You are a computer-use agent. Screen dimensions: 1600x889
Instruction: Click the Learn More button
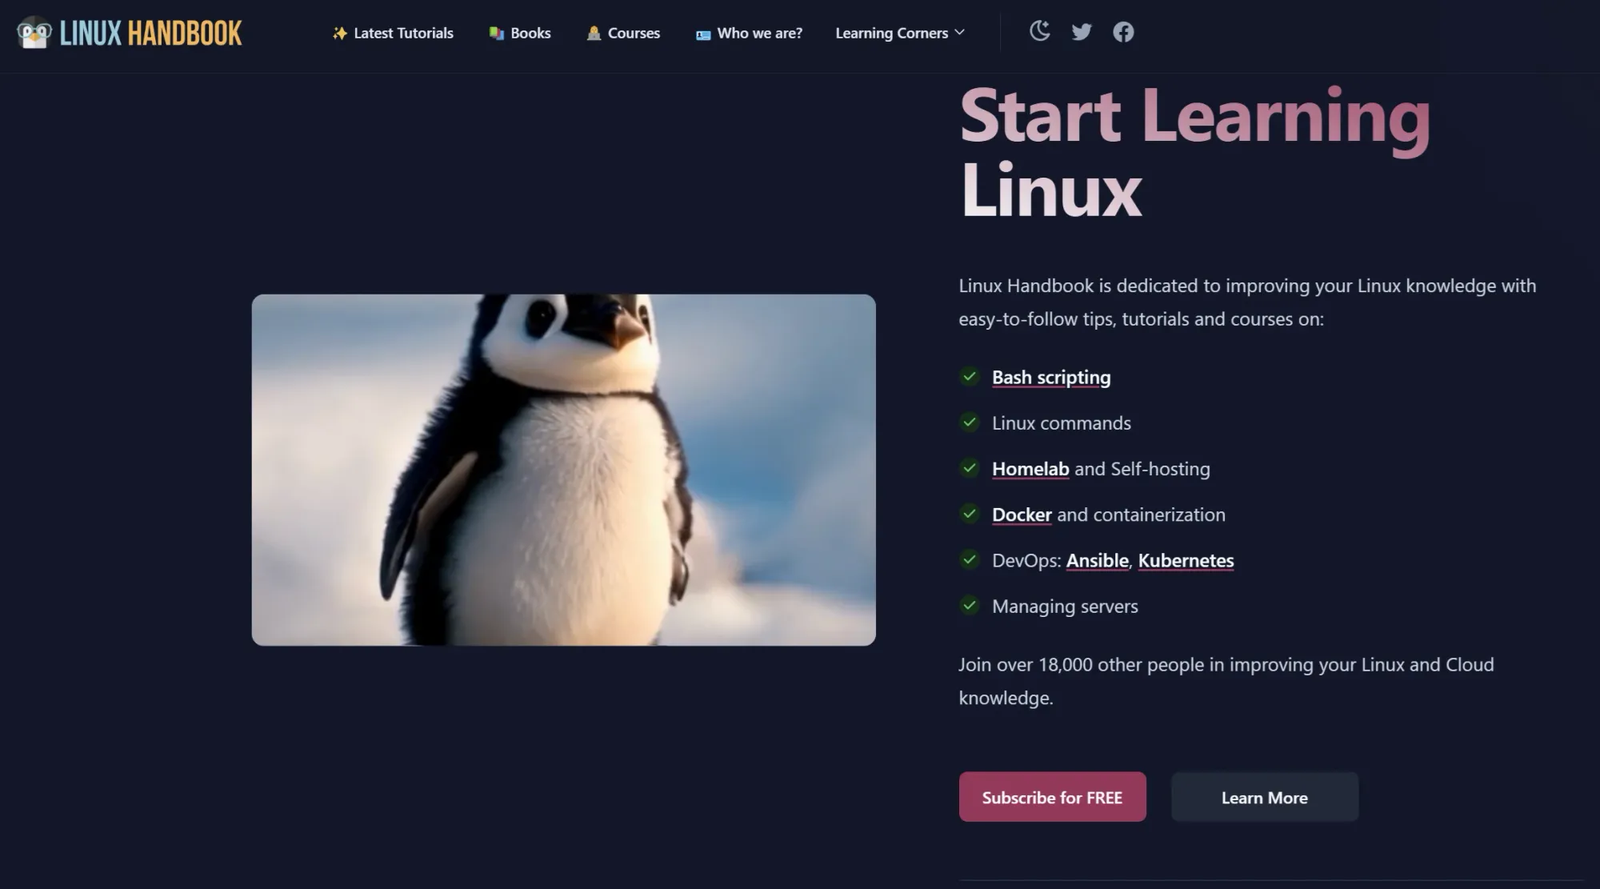(1264, 796)
